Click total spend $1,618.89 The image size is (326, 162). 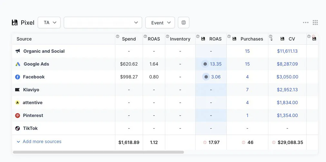tap(129, 142)
